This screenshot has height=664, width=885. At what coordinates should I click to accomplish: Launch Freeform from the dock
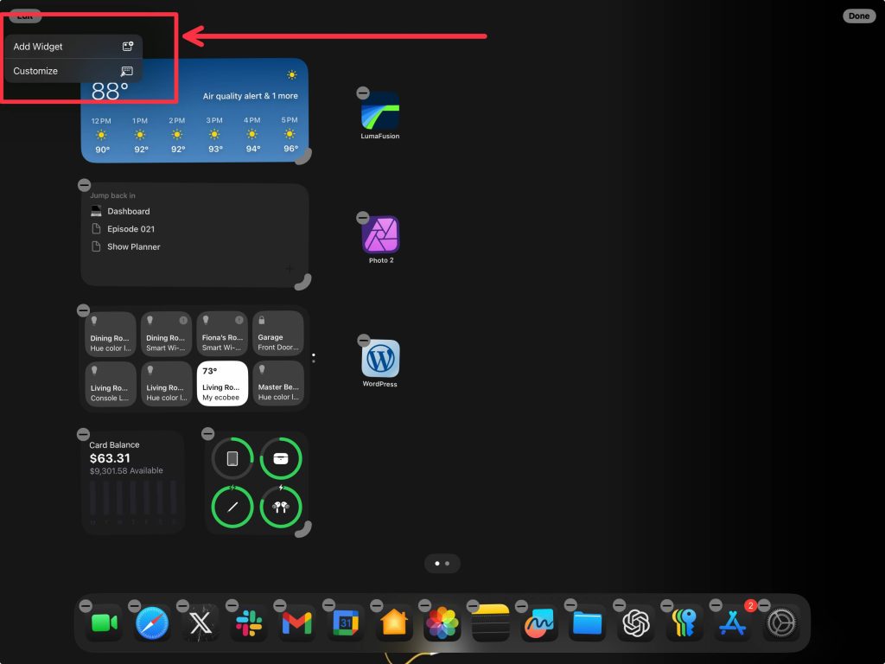click(539, 622)
